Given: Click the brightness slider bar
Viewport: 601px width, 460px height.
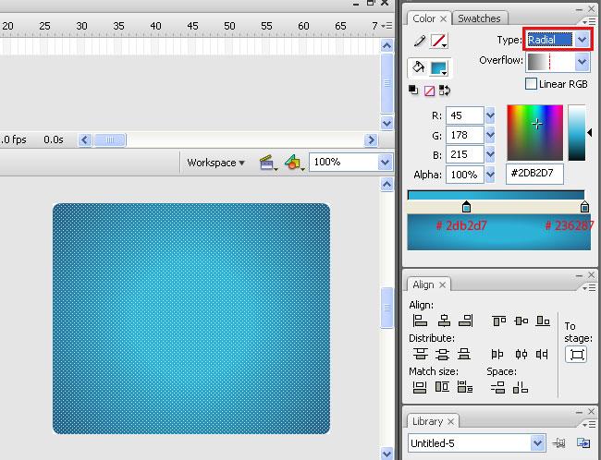Looking at the screenshot, I should point(577,132).
